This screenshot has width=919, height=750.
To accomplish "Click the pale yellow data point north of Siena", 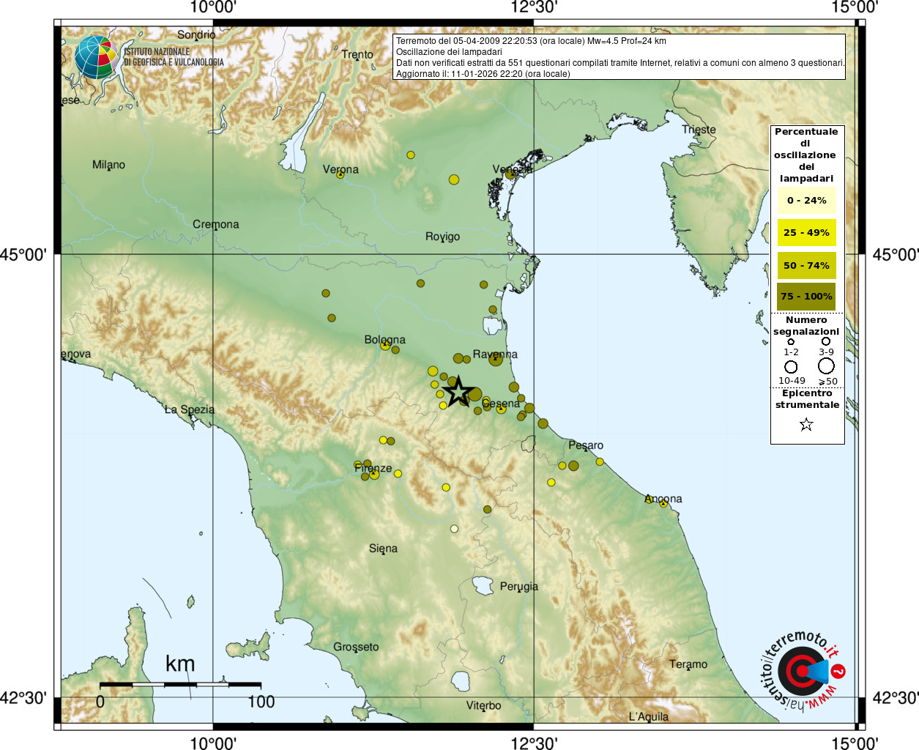I will point(454,529).
